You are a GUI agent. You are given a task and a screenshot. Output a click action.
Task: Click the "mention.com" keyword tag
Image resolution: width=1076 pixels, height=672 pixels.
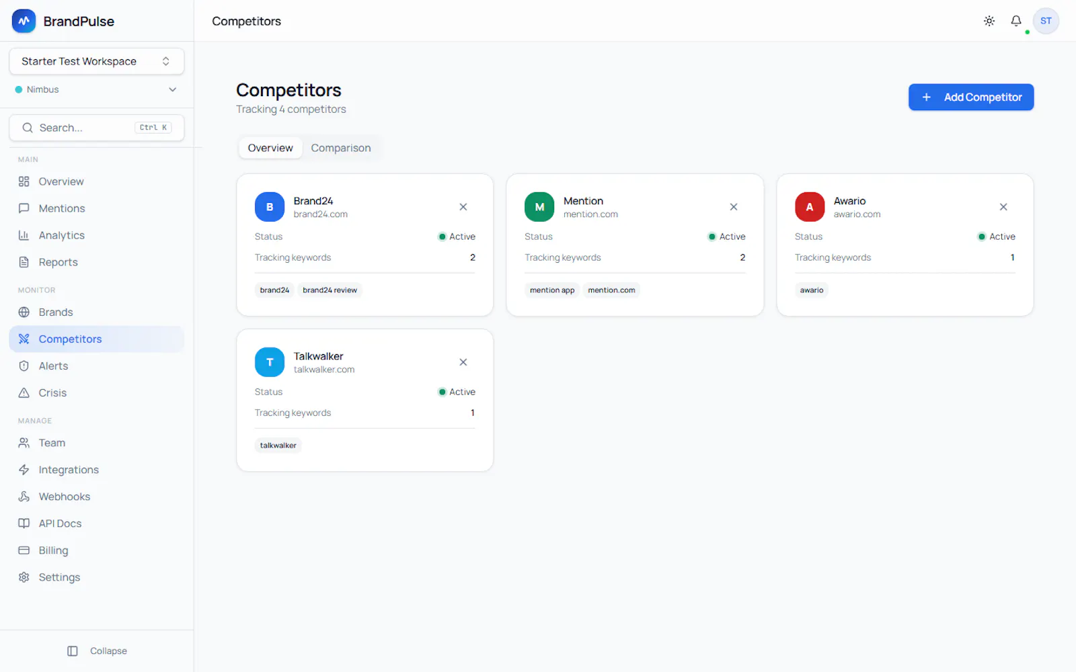point(611,290)
